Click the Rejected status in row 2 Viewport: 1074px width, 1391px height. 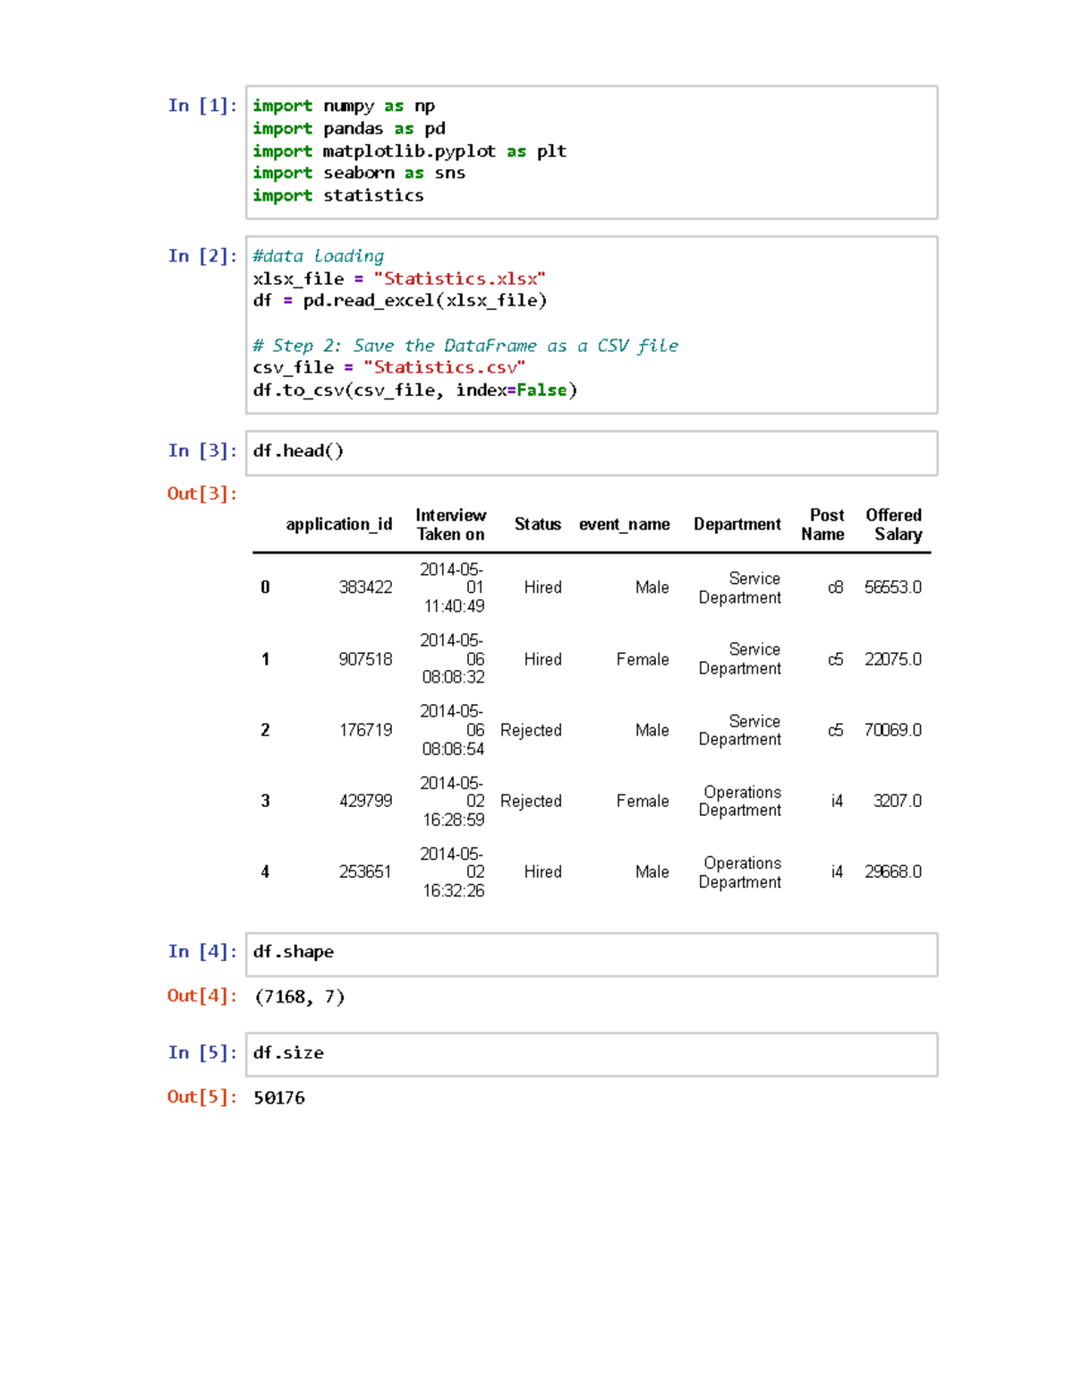tap(533, 730)
